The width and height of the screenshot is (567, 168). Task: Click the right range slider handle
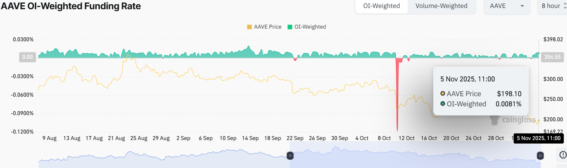(x=540, y=156)
